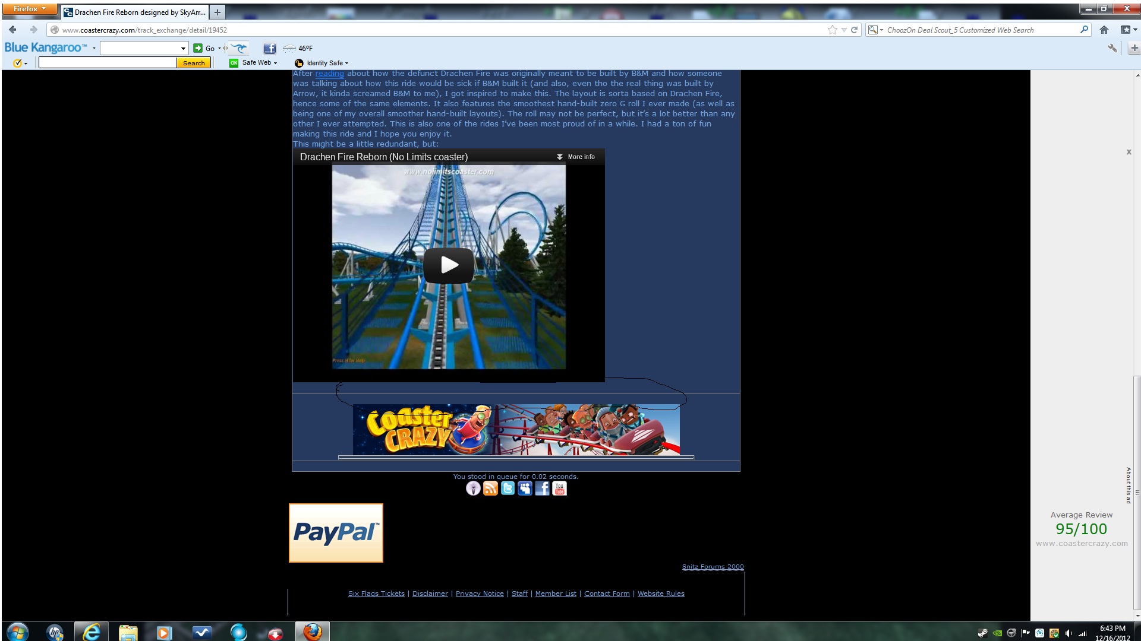
Task: Launch Internet Explorer from the taskbar
Action: [x=92, y=633]
